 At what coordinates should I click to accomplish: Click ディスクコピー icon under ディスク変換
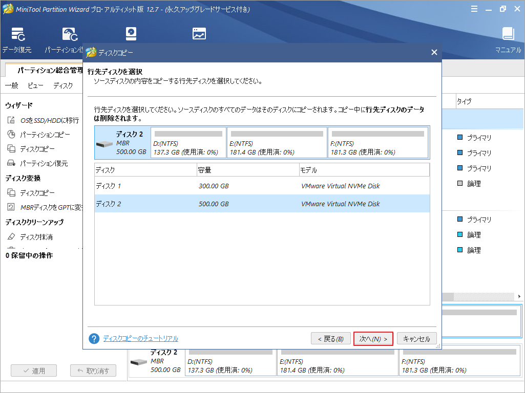pyautogui.click(x=11, y=192)
